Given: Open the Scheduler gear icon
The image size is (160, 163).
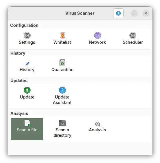Looking at the screenshot, I should (133, 35).
